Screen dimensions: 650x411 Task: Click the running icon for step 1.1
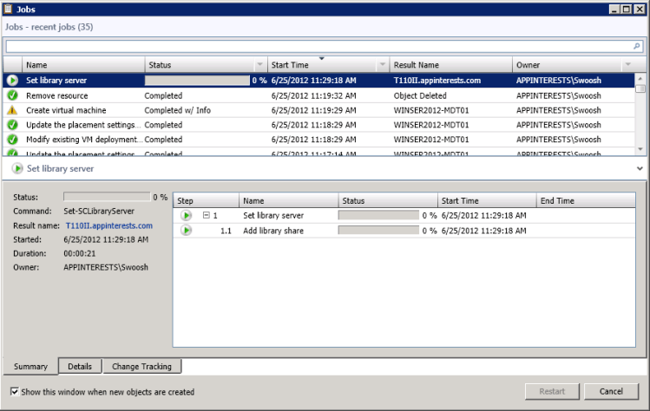coord(186,230)
